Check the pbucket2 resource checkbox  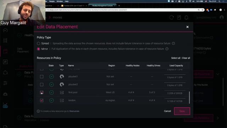pos(41,85)
